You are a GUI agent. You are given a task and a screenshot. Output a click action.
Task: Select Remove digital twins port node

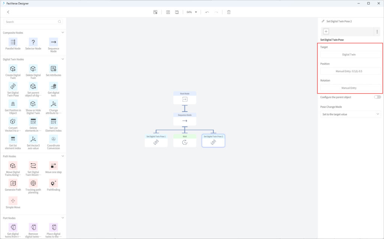33,227
